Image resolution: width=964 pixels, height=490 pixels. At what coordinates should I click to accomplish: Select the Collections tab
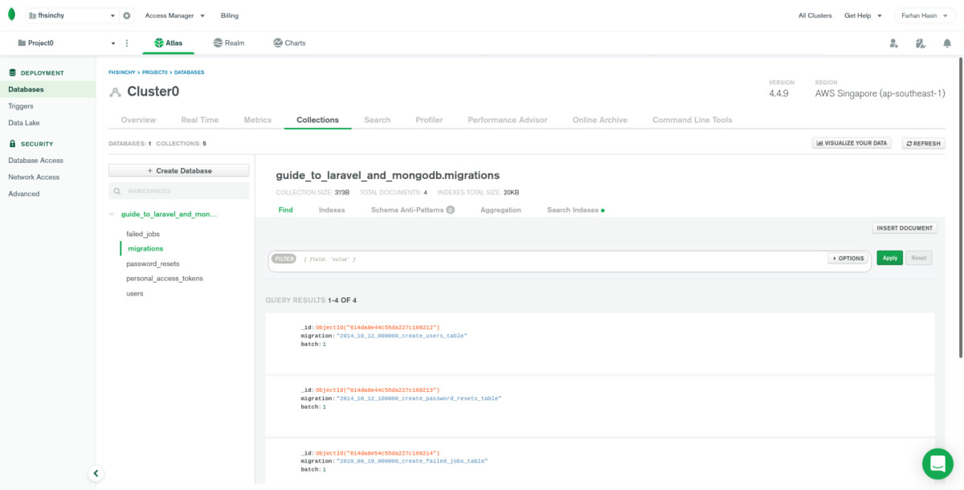(317, 120)
